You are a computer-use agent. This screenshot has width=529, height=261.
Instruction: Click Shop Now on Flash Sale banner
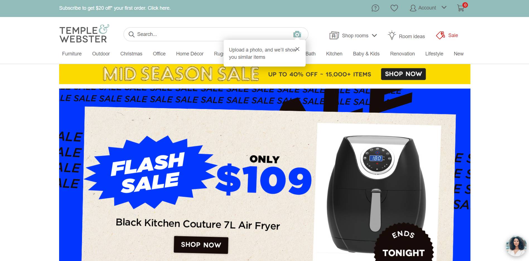(201, 245)
